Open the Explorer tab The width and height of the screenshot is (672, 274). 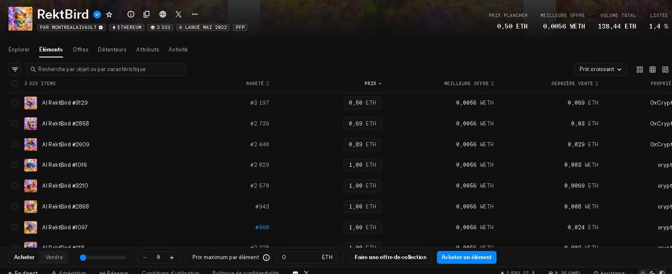point(19,50)
